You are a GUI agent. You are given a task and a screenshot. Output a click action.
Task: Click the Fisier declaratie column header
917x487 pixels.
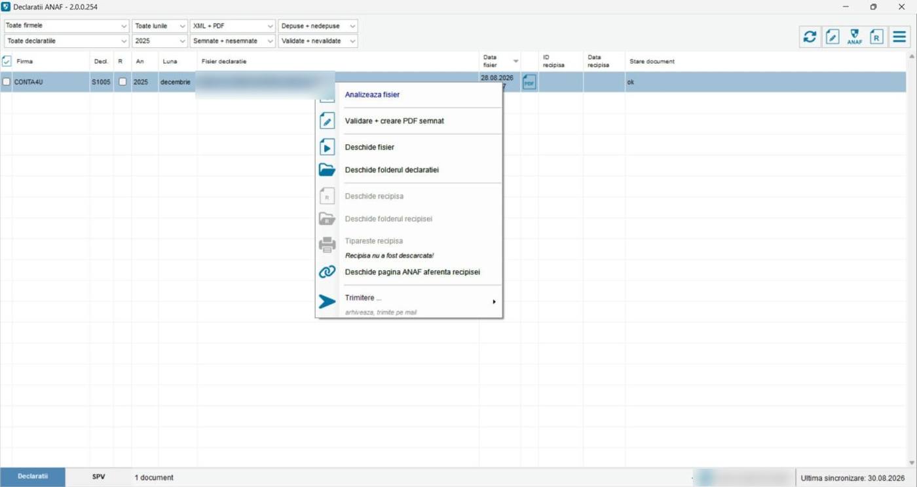pyautogui.click(x=224, y=62)
